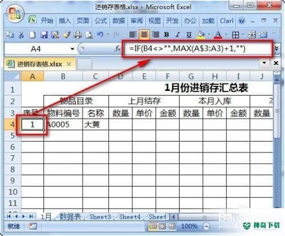285x236 pixels.
Task: Click the Insert Function fx icon
Action: click(117, 49)
